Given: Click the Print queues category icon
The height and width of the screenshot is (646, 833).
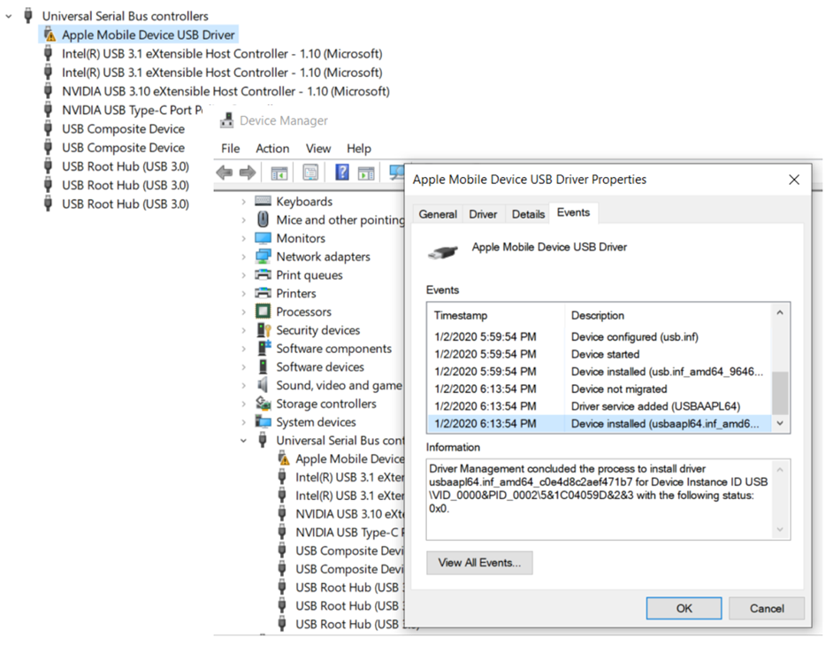Looking at the screenshot, I should (x=263, y=275).
